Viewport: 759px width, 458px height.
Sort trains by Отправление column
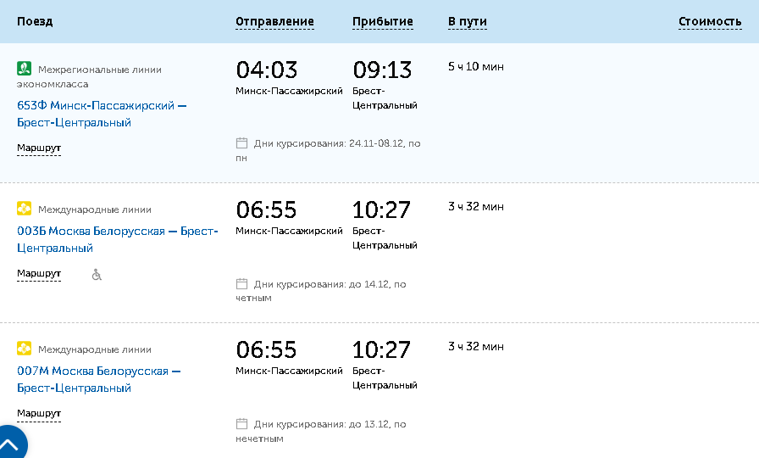pos(274,21)
